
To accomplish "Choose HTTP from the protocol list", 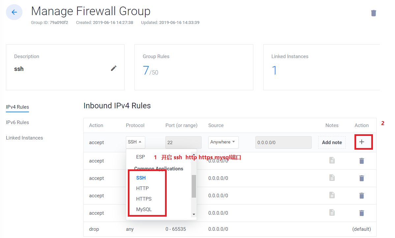I will point(142,188).
